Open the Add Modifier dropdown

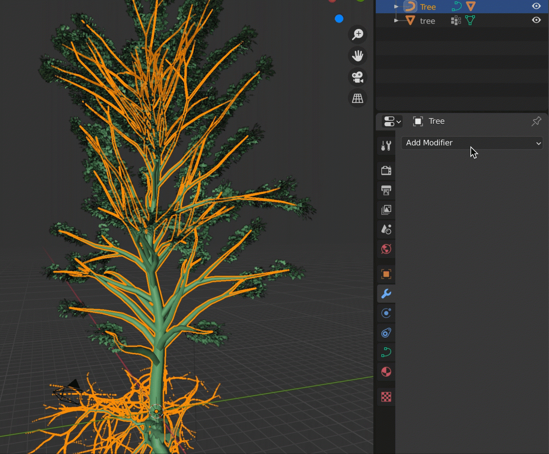click(472, 143)
